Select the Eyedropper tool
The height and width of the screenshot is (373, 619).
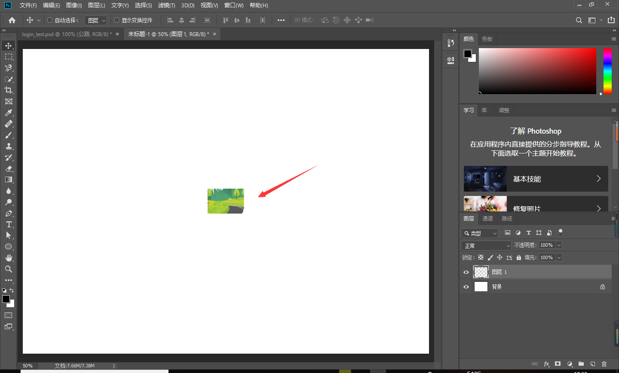(9, 113)
